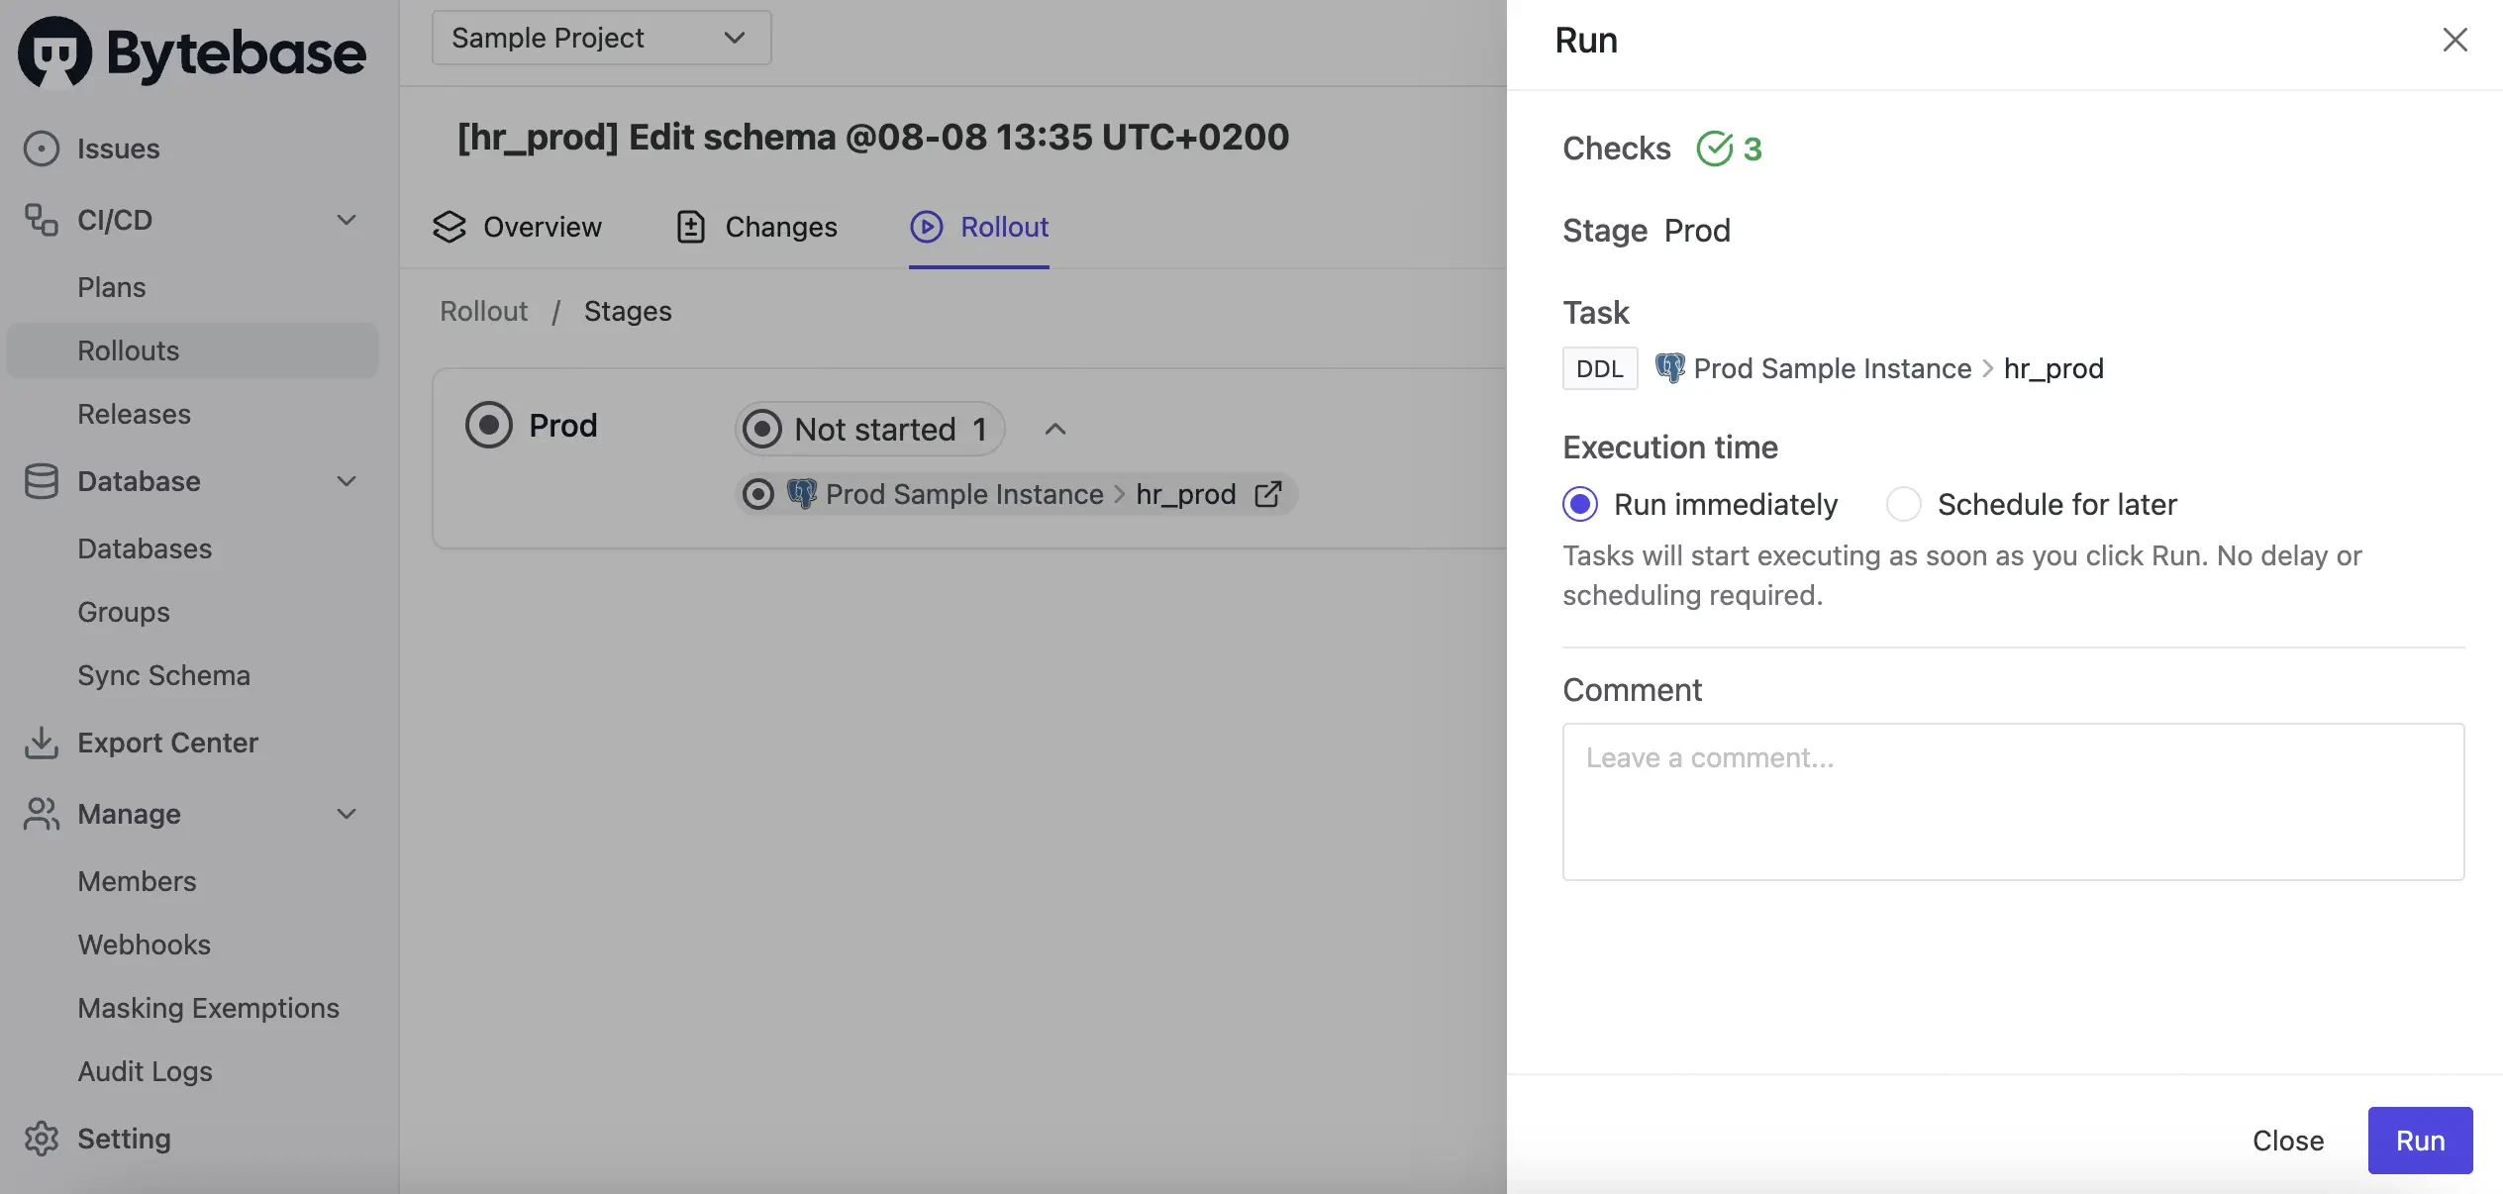Image resolution: width=2503 pixels, height=1194 pixels.
Task: Select Run immediately execution time
Action: click(1580, 504)
